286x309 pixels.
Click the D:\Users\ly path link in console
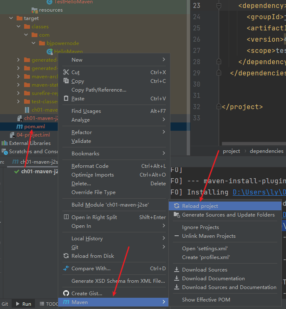pos(259,192)
